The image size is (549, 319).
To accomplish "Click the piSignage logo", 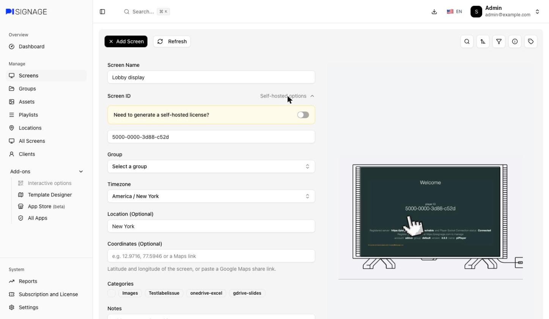I will point(27,12).
